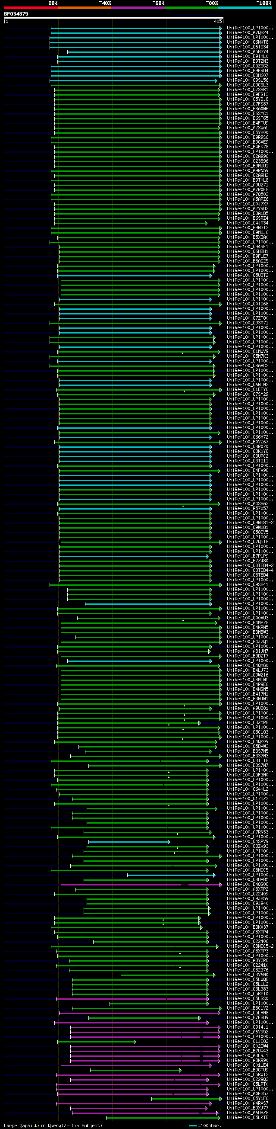Select hit label UniRef100_B4QG08
276x1129 pixels.
(248, 885)
